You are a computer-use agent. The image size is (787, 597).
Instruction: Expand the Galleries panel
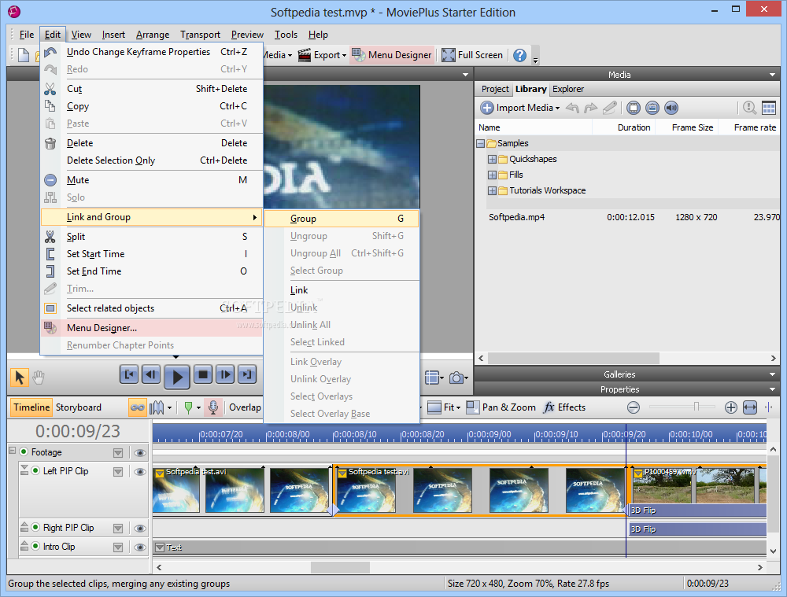click(x=773, y=374)
